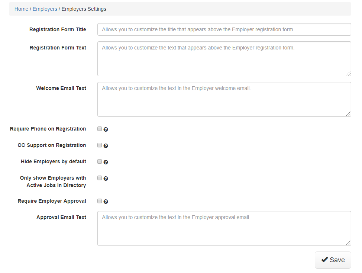Select the Welcome Email Text area

[x=224, y=99]
